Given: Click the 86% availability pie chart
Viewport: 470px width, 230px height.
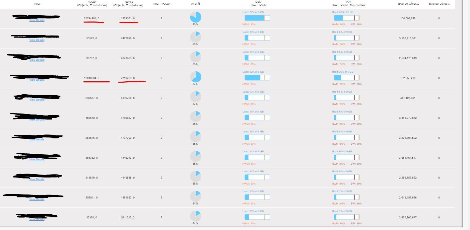Looking at the screenshot, I should pos(196,37).
